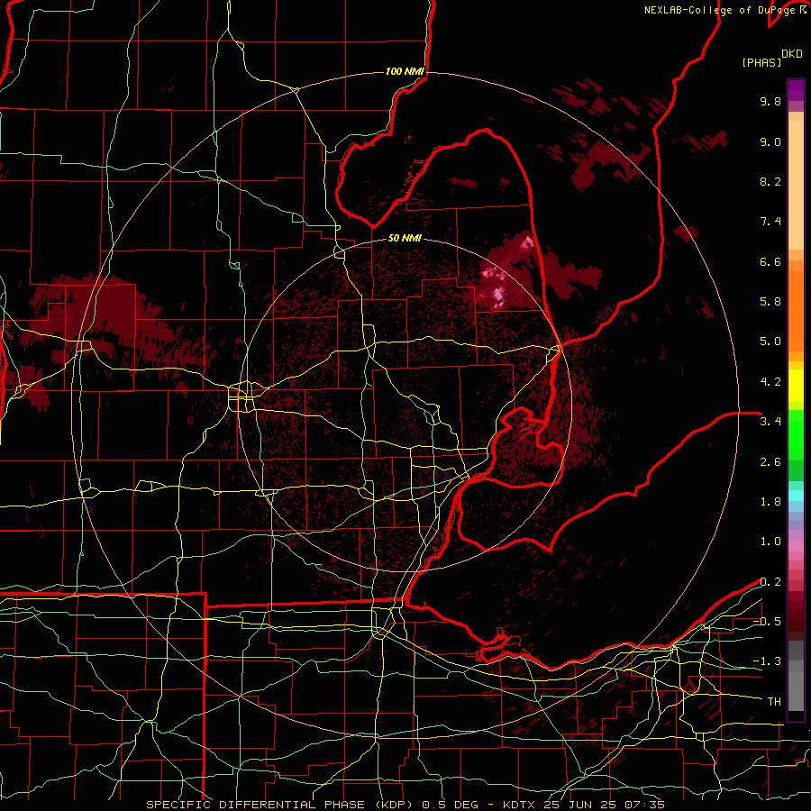Click the 2.6 value on the color scale
This screenshot has height=811, width=811.
(x=770, y=462)
